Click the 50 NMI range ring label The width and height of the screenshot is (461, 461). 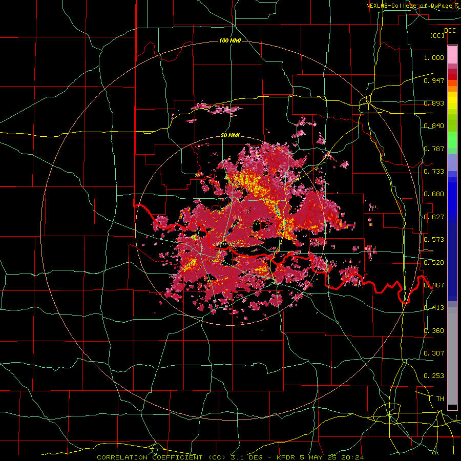(230, 135)
